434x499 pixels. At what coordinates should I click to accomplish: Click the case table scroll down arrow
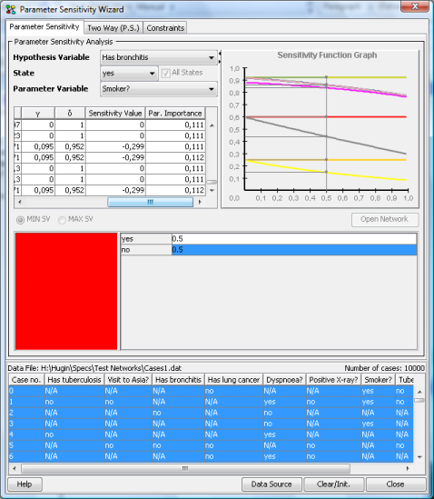[419, 457]
